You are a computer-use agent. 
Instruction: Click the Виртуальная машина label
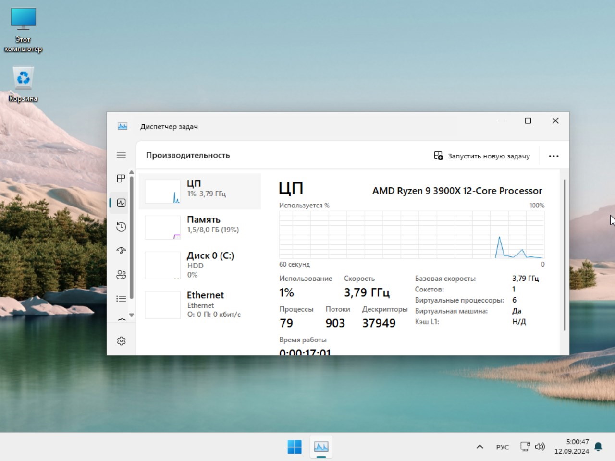(x=452, y=311)
